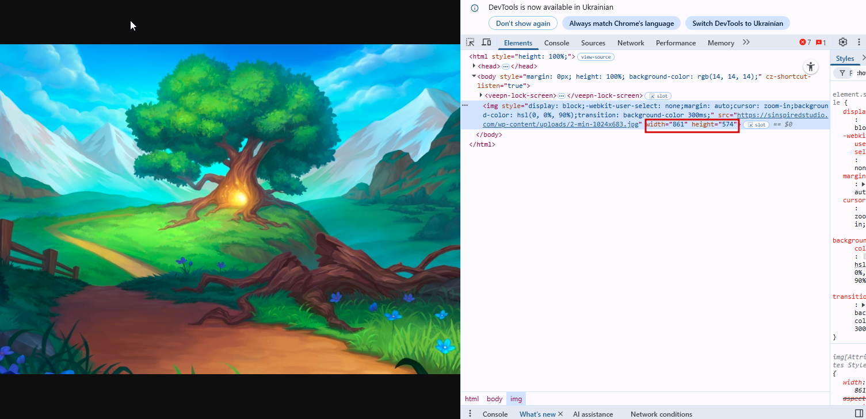866x419 pixels.
Task: Select the closing </body> tag row
Action: [489, 134]
